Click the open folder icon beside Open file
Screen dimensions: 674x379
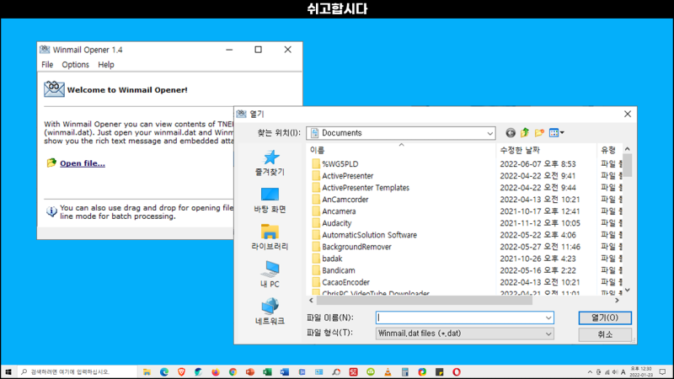[51, 163]
